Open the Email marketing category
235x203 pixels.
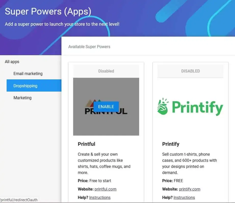[28, 74]
